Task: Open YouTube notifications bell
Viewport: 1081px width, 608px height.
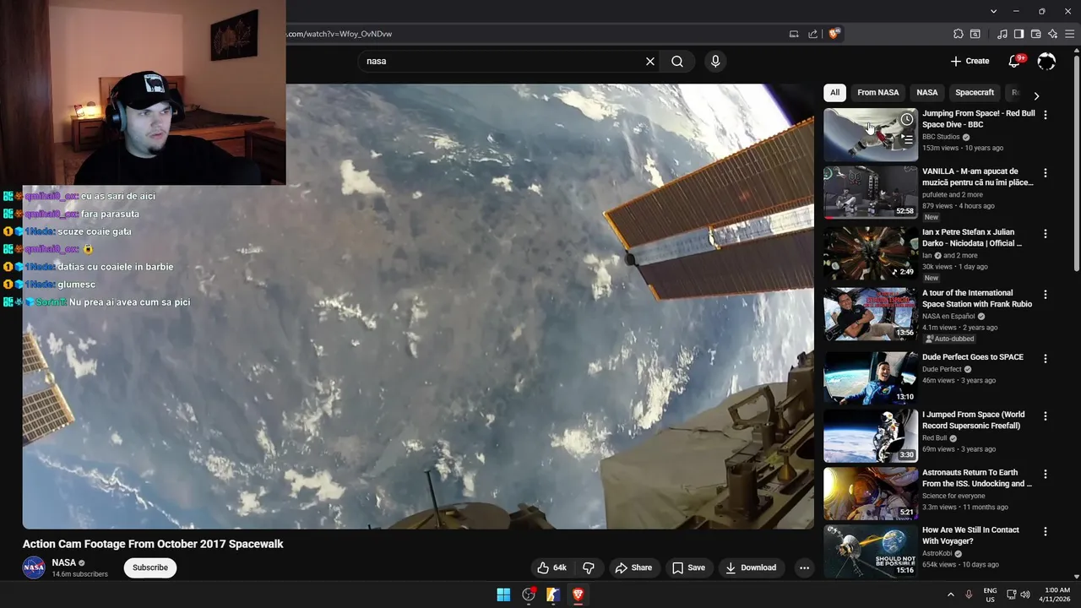Action: coord(1016,61)
